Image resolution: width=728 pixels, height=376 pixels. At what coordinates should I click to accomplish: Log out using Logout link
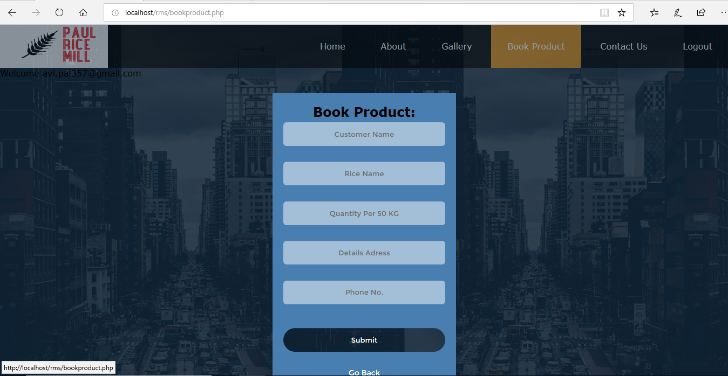click(x=697, y=46)
